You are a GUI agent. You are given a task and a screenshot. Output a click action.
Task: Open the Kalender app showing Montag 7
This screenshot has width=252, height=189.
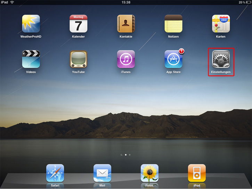[x=78, y=24]
